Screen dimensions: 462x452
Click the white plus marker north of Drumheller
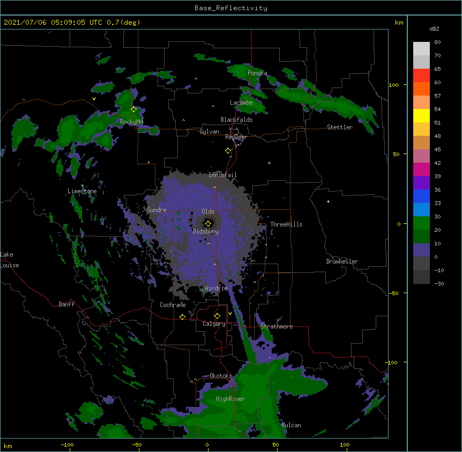328,201
